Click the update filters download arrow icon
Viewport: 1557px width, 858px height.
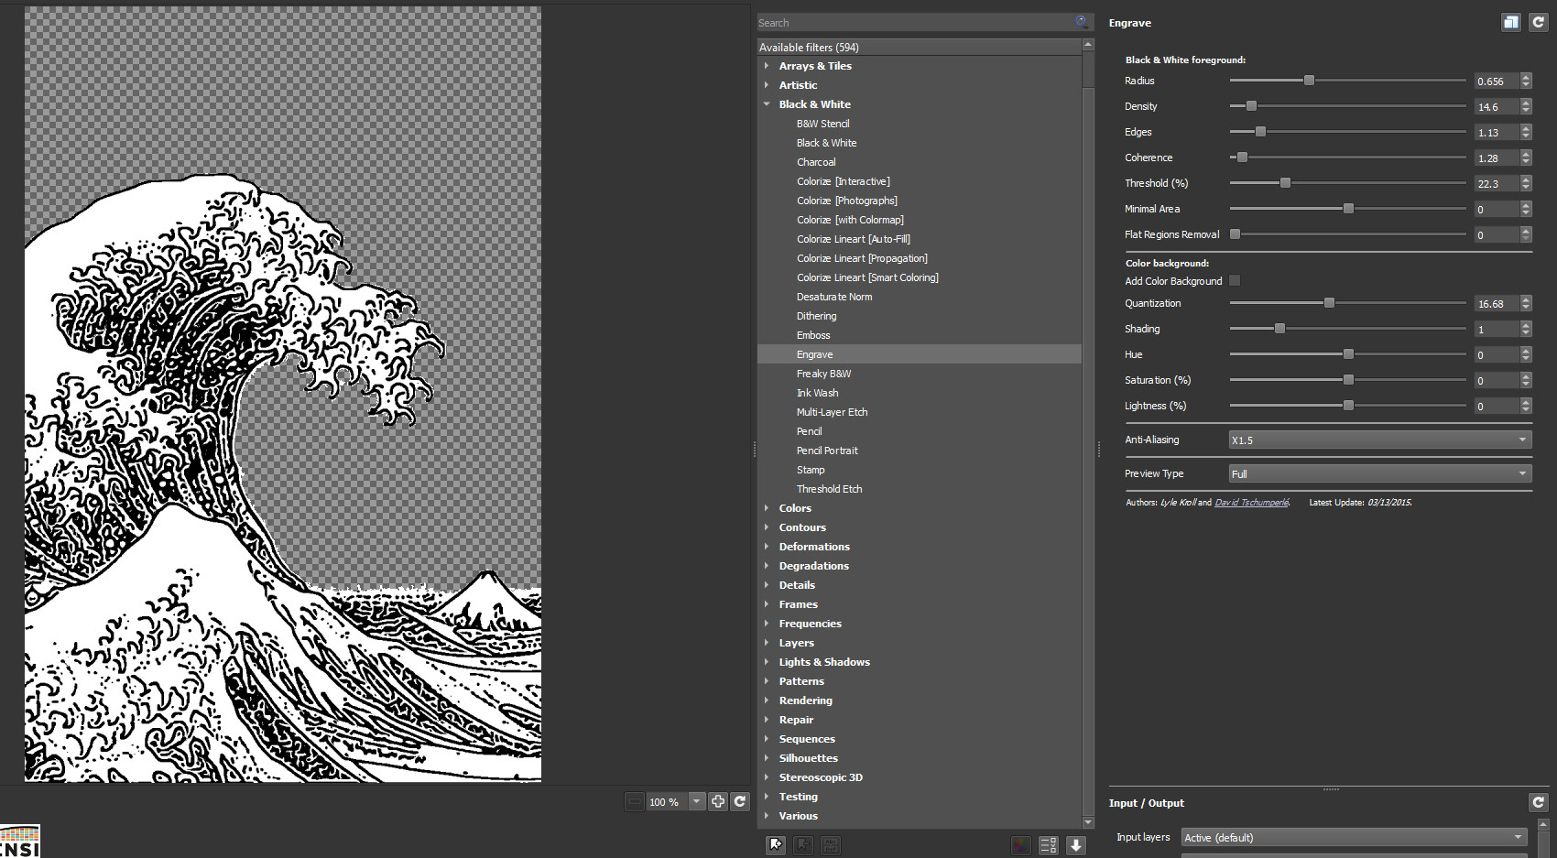[1076, 845]
